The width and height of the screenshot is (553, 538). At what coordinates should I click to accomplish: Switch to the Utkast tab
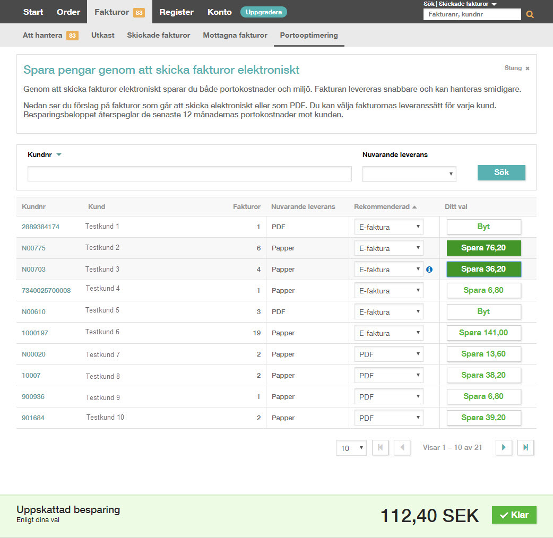(x=102, y=35)
